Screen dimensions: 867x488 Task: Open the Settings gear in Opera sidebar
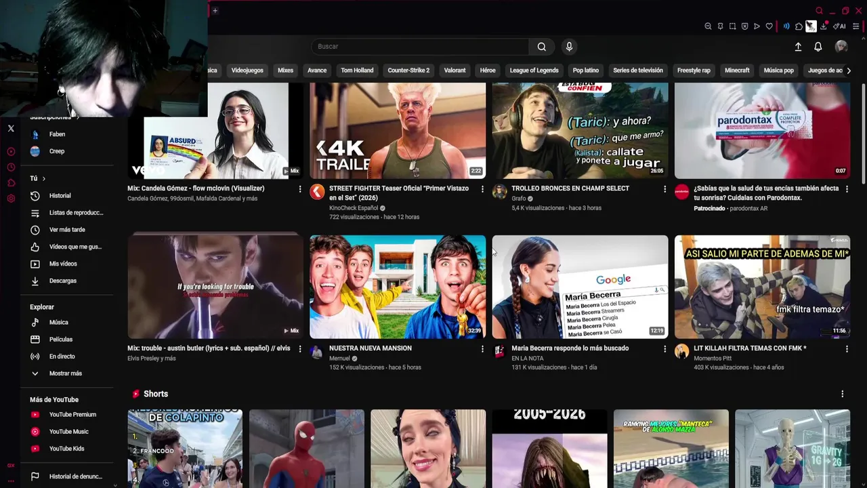pyautogui.click(x=11, y=199)
